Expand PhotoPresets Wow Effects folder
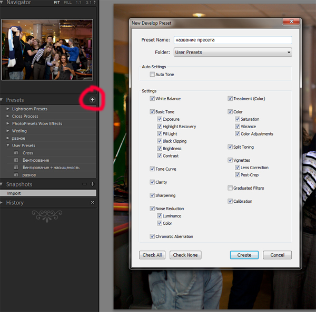This screenshot has height=312, width=316. (x=8, y=123)
